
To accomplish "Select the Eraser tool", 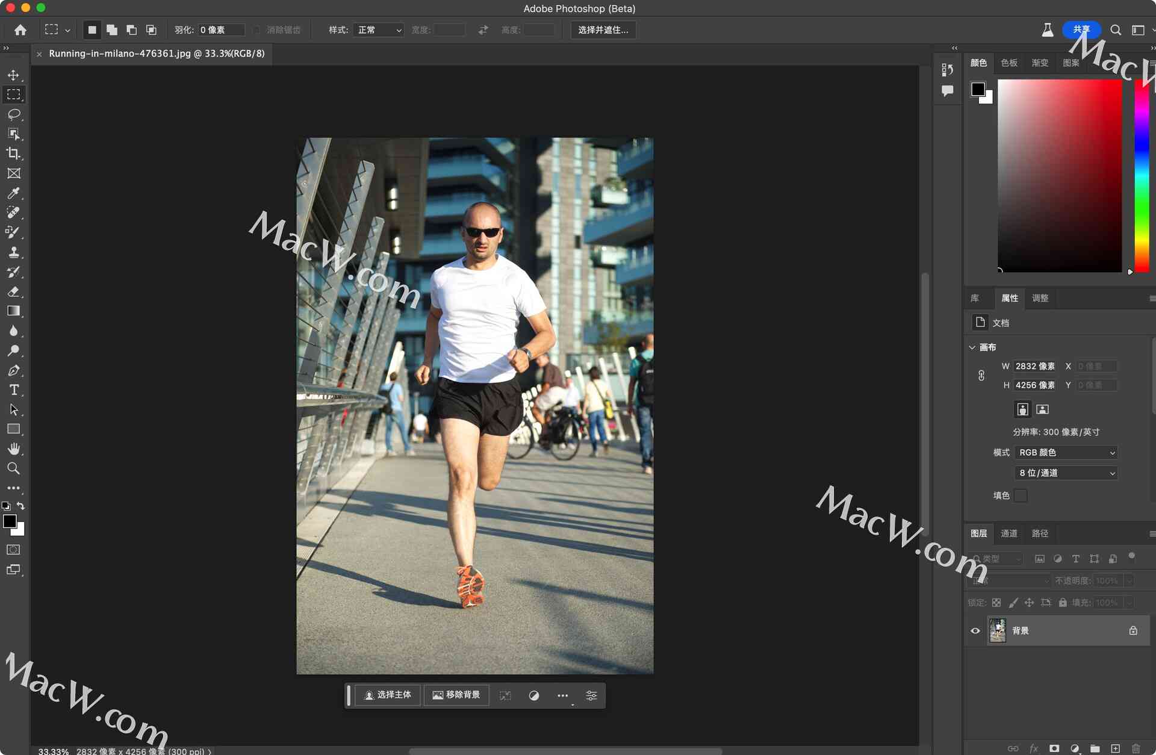I will coord(13,291).
